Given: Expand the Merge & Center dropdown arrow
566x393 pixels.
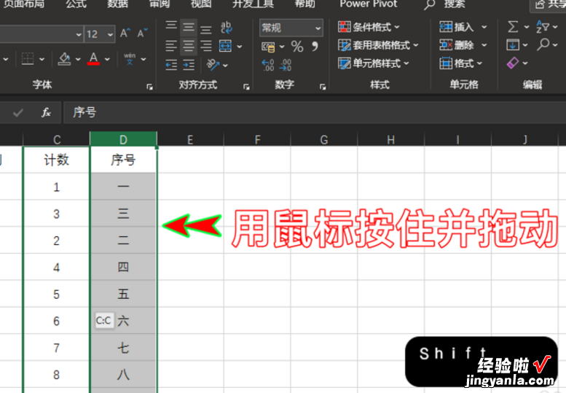Looking at the screenshot, I should (240, 47).
